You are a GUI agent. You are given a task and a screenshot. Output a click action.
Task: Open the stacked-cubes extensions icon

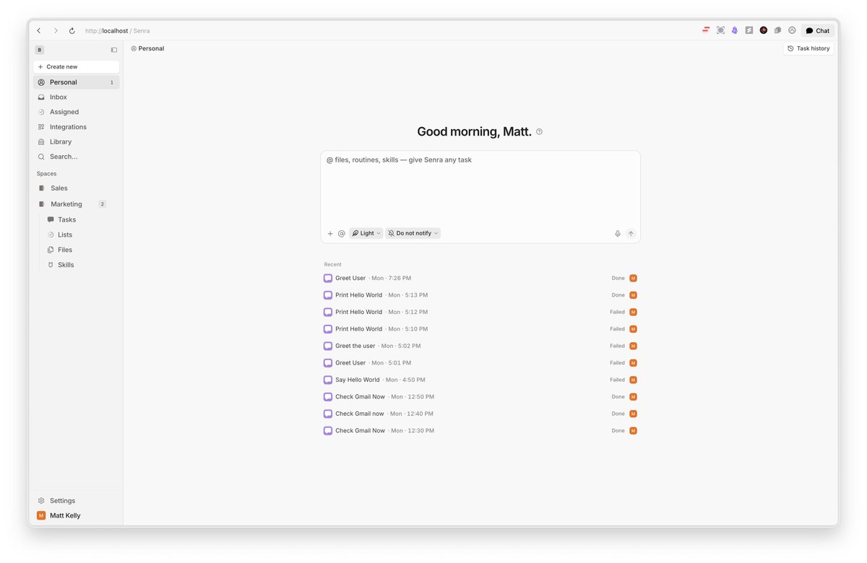[777, 30]
